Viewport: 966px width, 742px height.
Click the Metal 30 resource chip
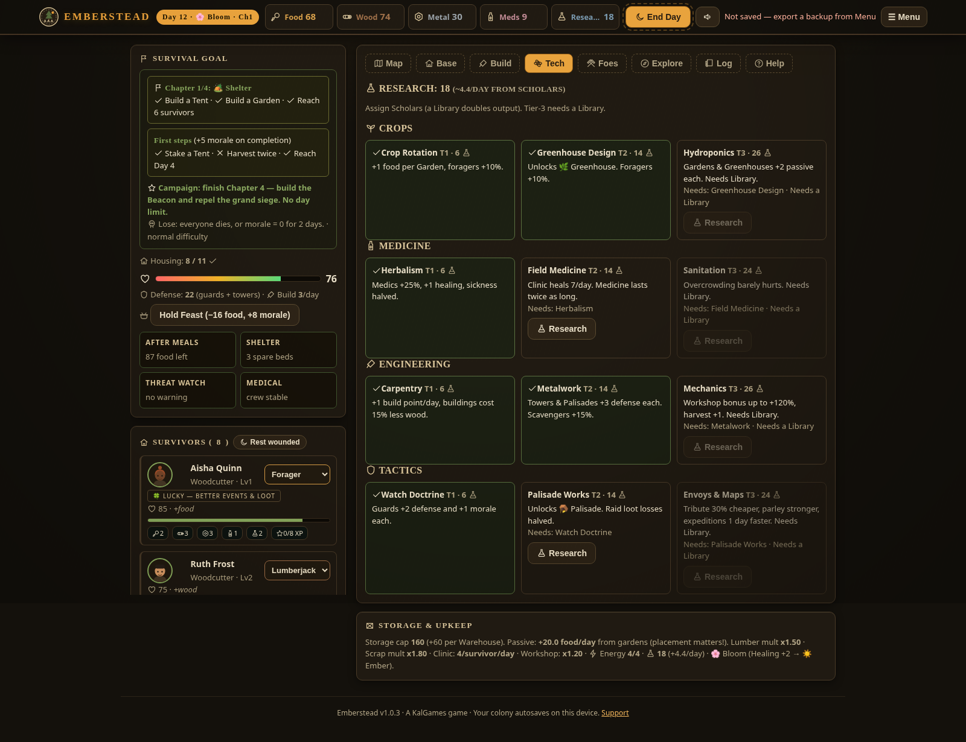(x=442, y=17)
